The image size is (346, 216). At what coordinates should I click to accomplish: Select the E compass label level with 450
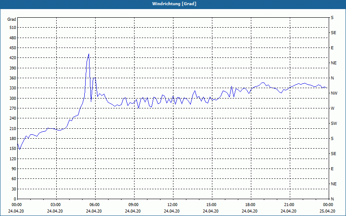pos(332,48)
